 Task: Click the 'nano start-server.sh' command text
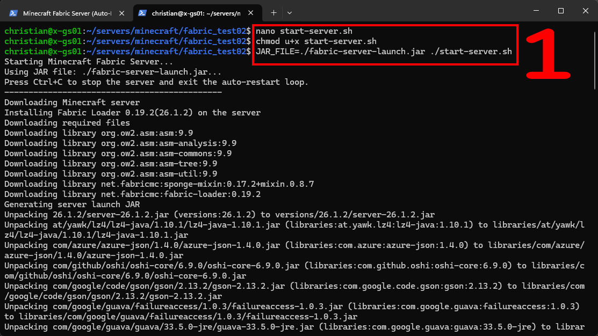[x=304, y=31]
